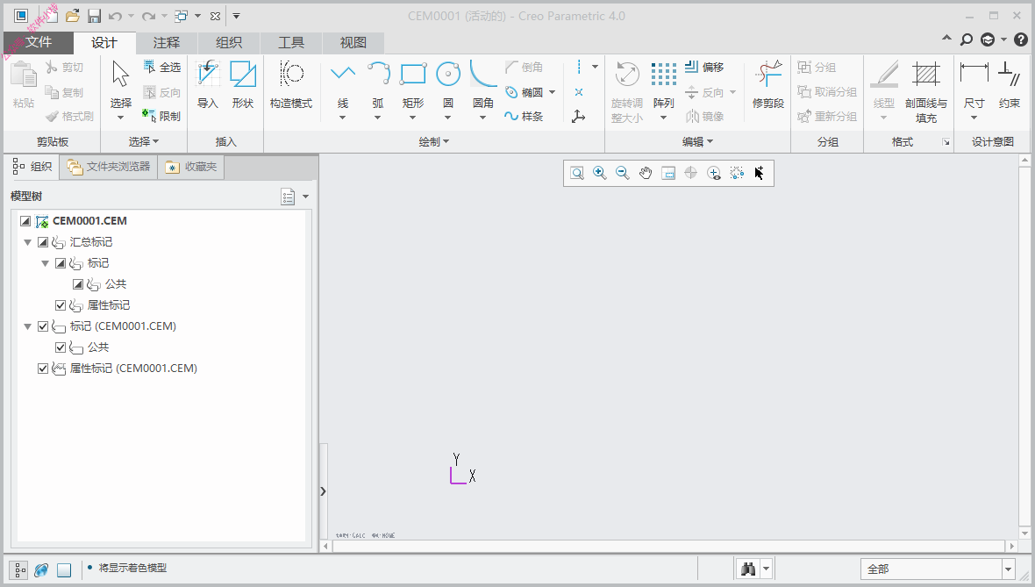This screenshot has width=1035, height=587.
Task: Click the Shape (形状) insert tool
Action: 243,84
